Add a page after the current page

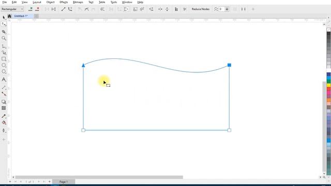click(x=50, y=181)
